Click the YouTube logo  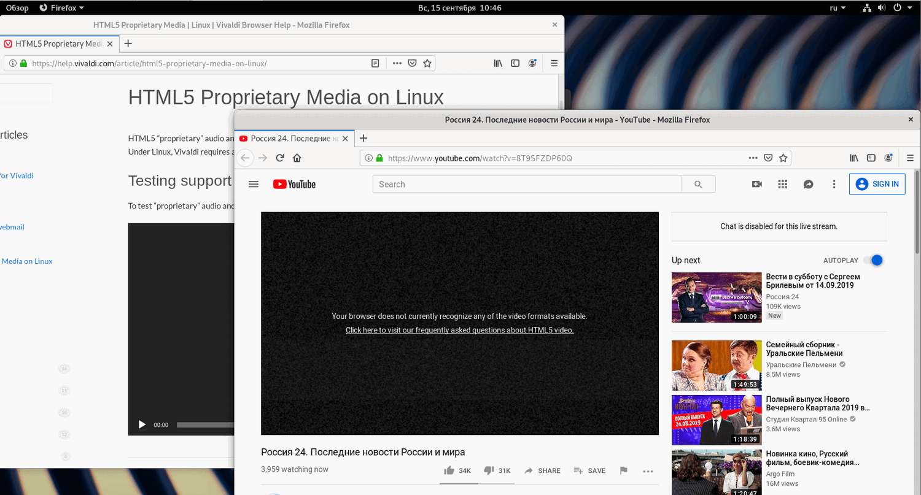point(294,184)
